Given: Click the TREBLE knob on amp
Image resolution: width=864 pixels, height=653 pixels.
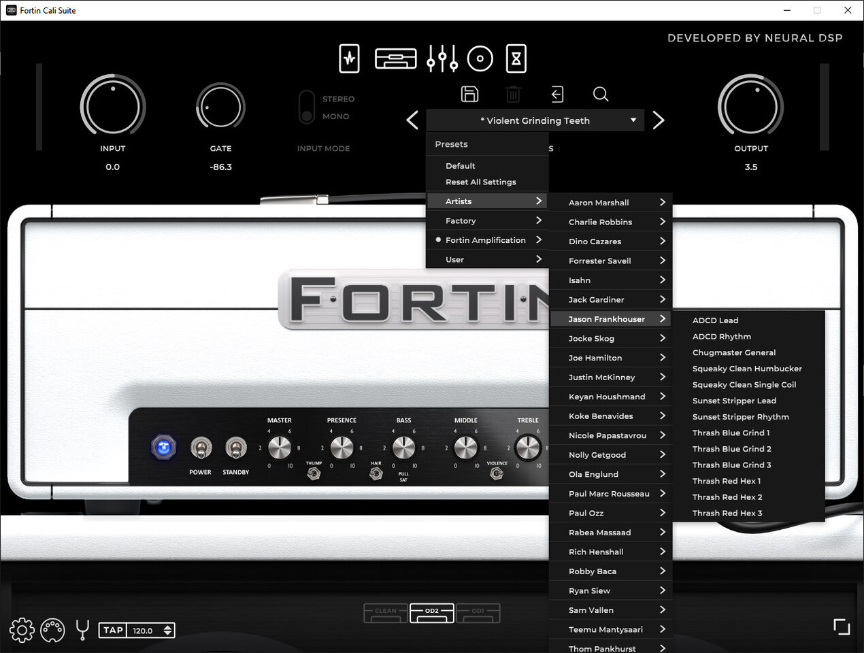Looking at the screenshot, I should [x=527, y=448].
